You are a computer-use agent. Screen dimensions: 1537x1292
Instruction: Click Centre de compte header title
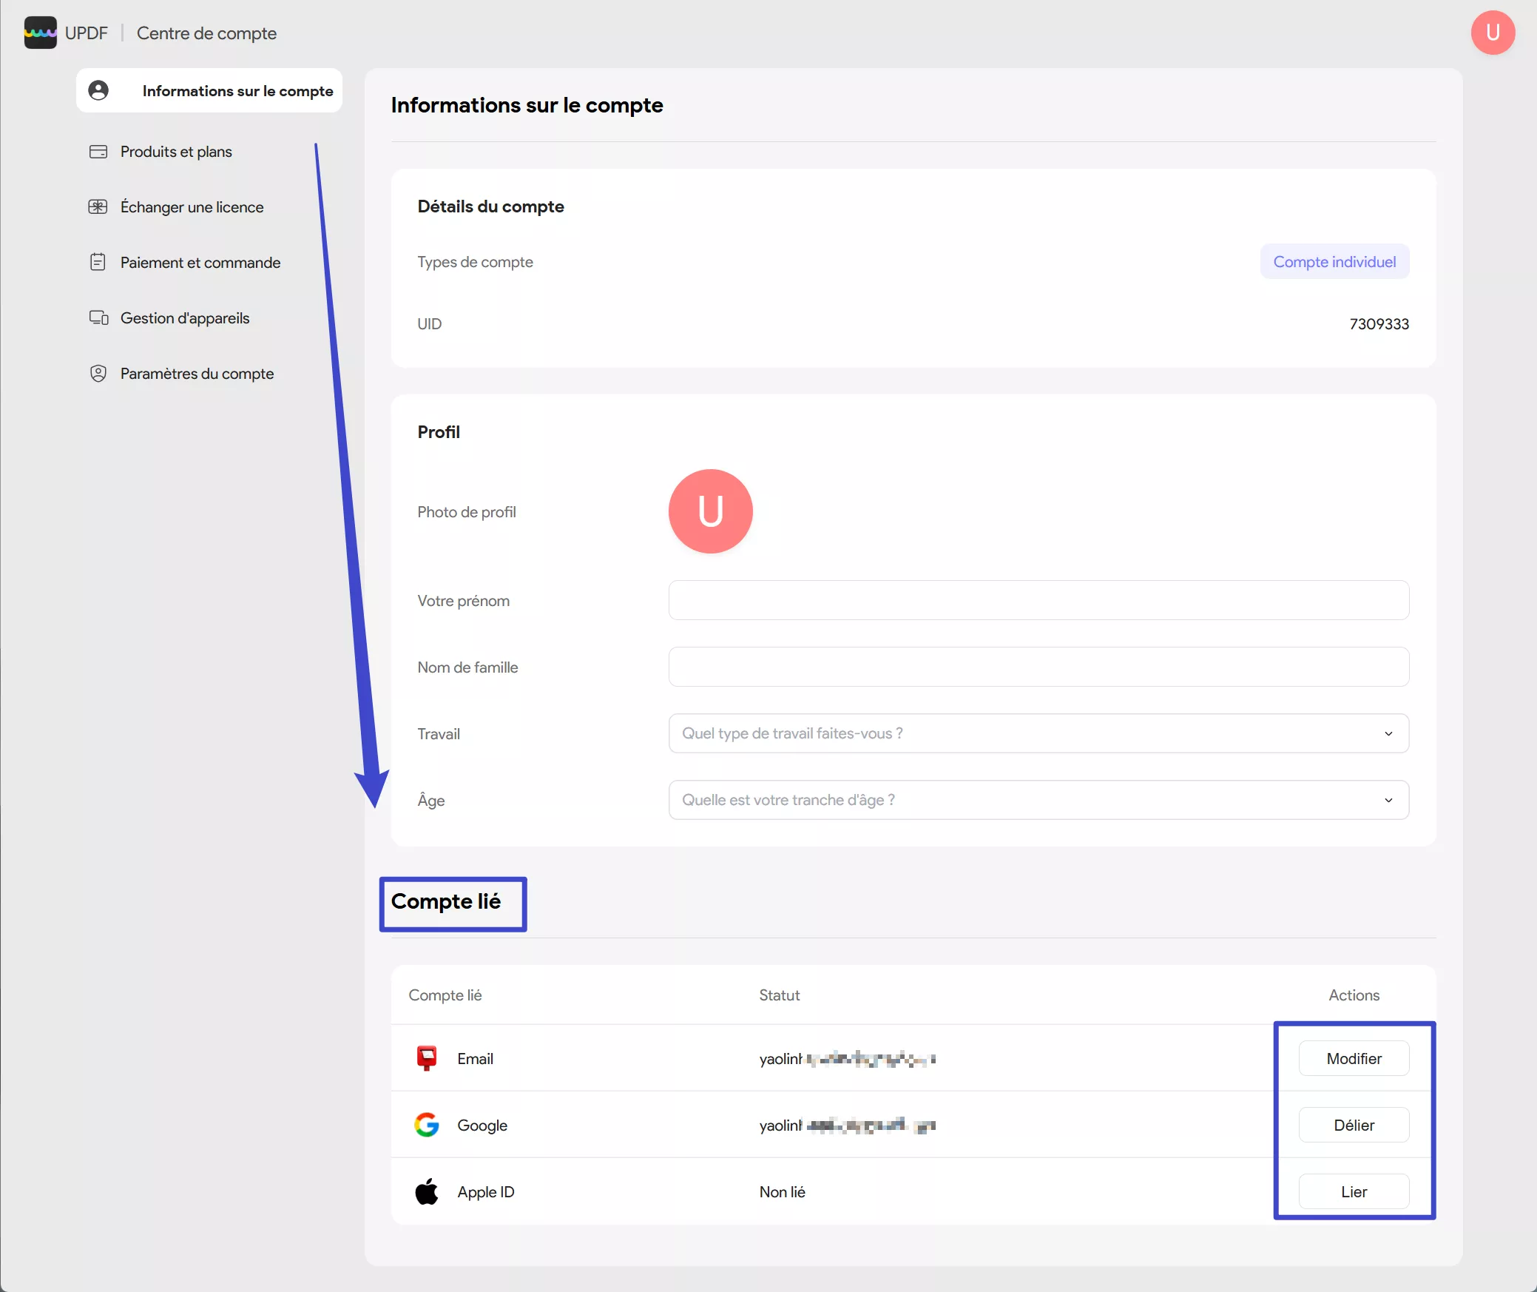206,33
